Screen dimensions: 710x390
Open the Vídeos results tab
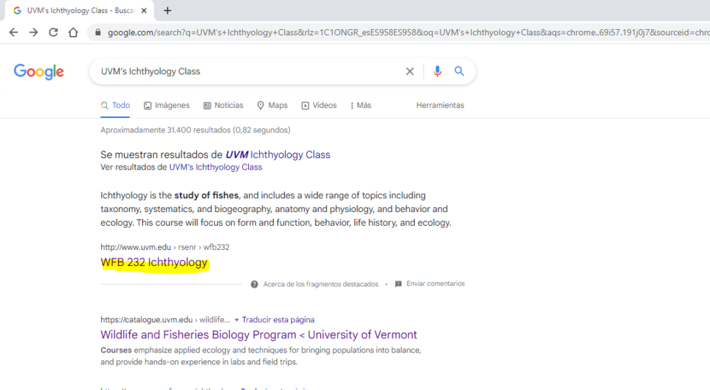coord(319,105)
